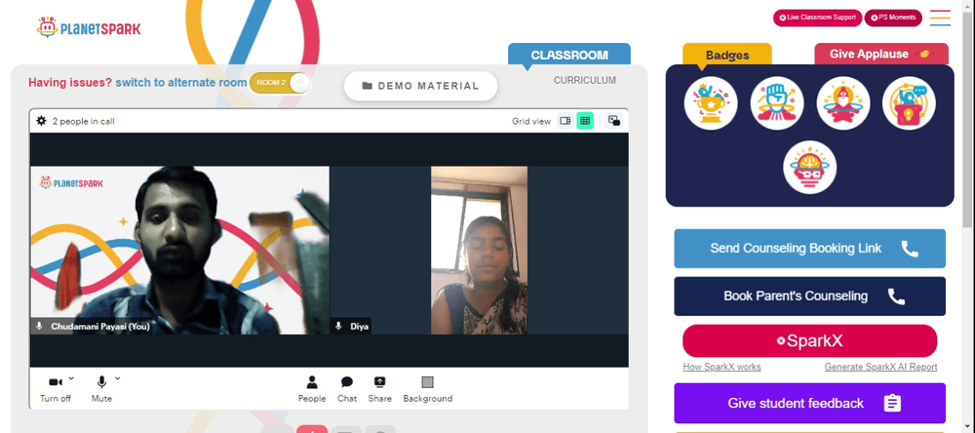The height and width of the screenshot is (433, 975).
Task: Select the speech bubble podium badge
Action: tap(909, 103)
